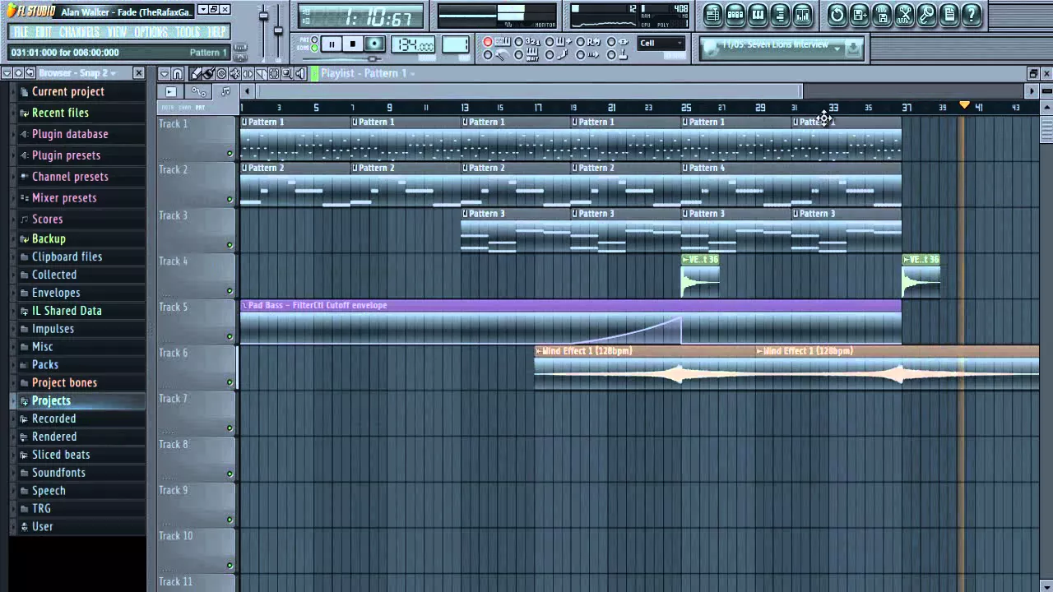Toggle the 3-2-1 countdown before recording

(518, 41)
